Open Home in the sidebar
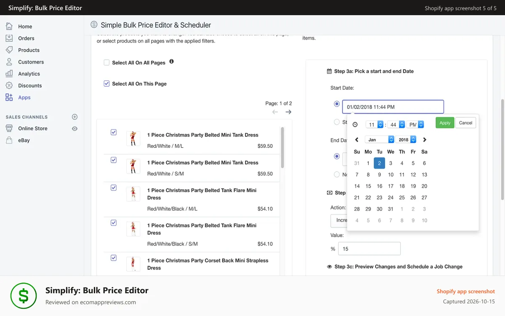The height and width of the screenshot is (316, 505). [25, 27]
